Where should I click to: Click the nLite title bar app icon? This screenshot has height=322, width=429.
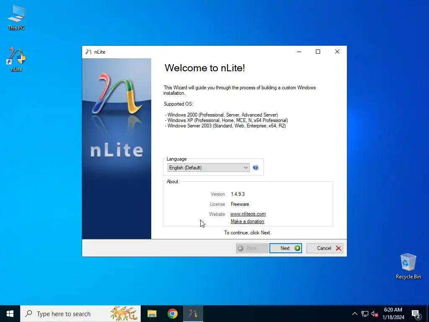pyautogui.click(x=88, y=52)
